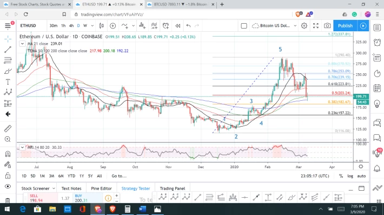Toggle percent scale on price axis
The image size is (384, 215).
tap(341, 176)
